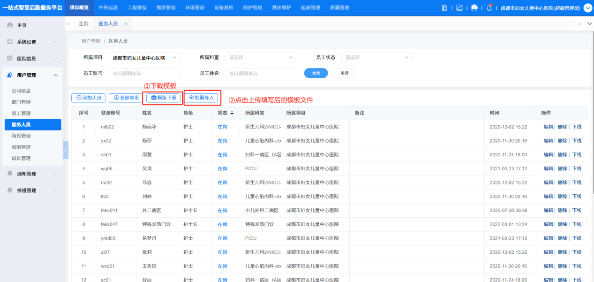Click 编辑 for row mlb02
Image resolution: width=594 pixels, height=282 pixels.
click(x=548, y=127)
